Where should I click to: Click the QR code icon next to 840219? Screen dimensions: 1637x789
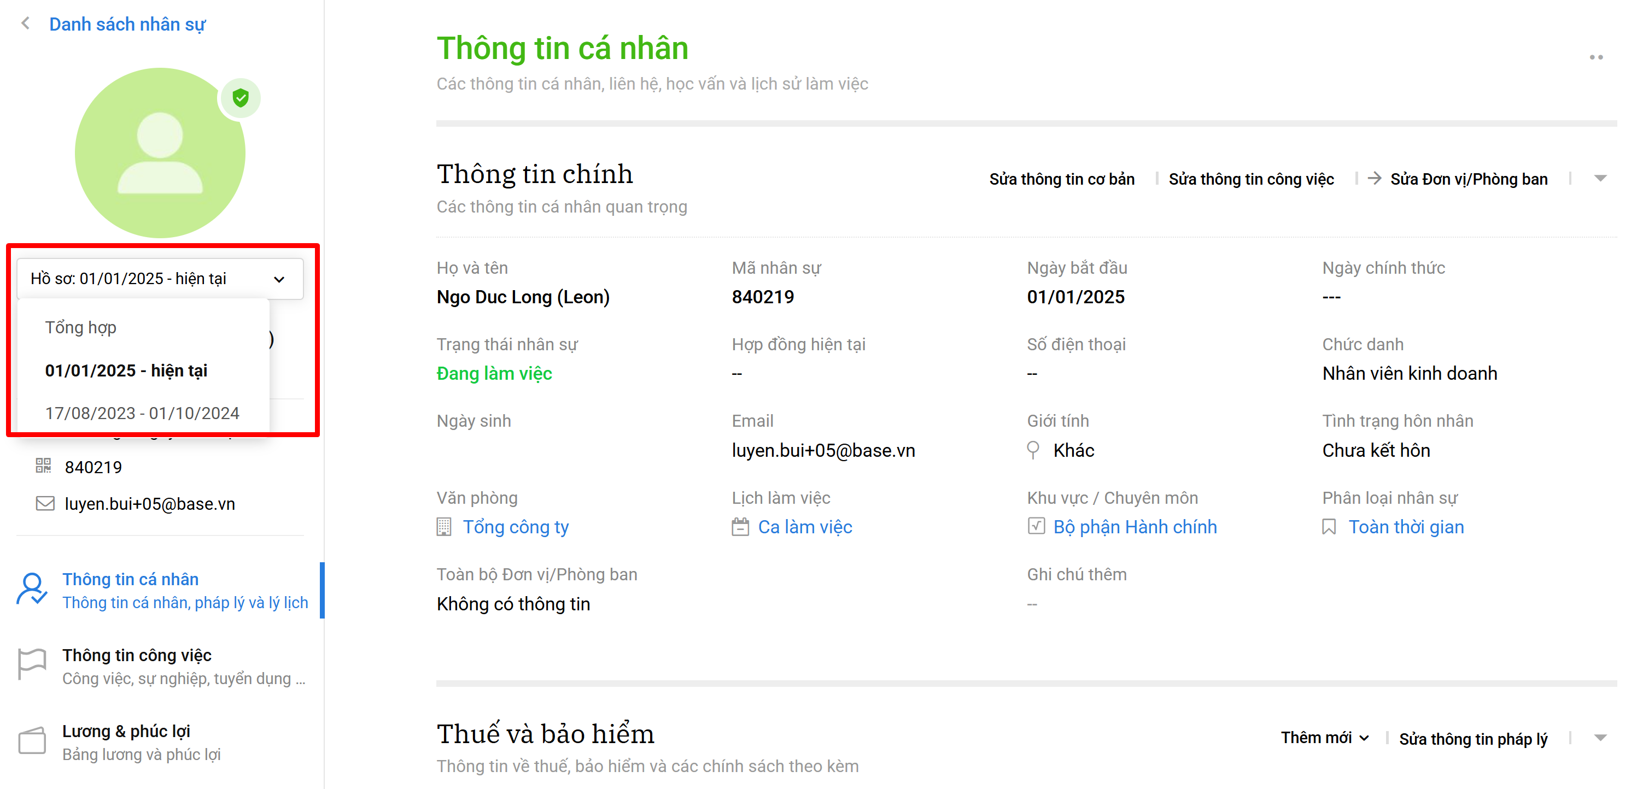coord(43,466)
